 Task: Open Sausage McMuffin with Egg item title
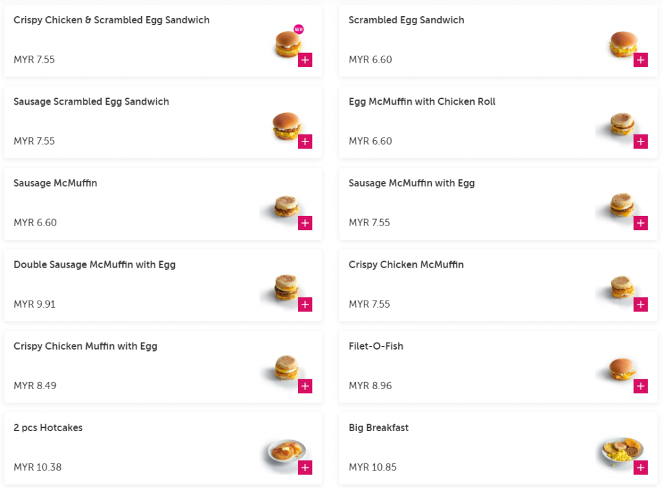411,184
